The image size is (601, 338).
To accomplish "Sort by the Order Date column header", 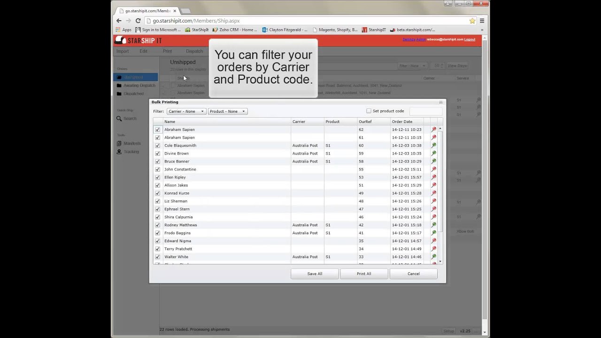I will [407, 122].
